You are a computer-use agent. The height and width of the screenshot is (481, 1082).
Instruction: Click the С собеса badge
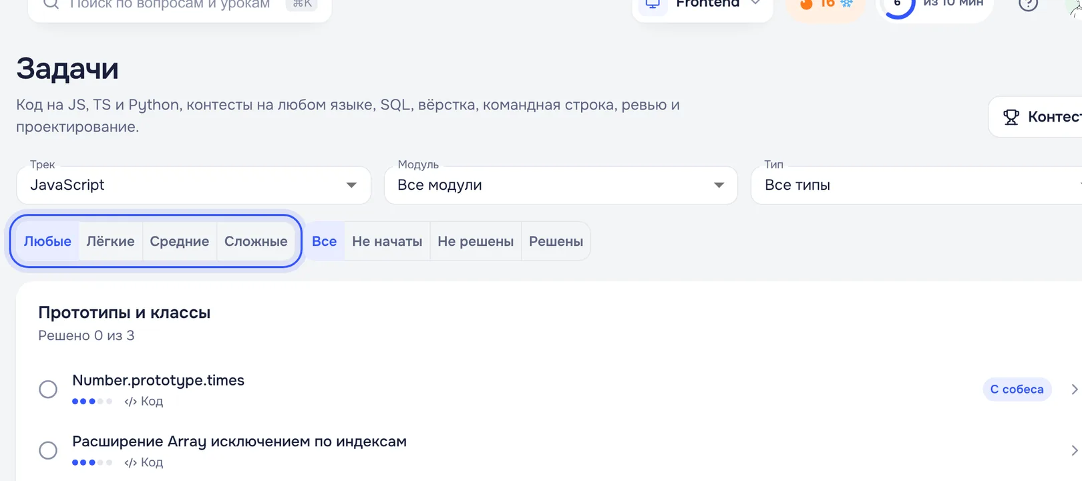coord(1017,389)
